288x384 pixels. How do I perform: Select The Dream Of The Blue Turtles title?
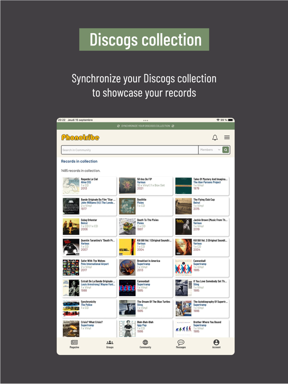153,301
